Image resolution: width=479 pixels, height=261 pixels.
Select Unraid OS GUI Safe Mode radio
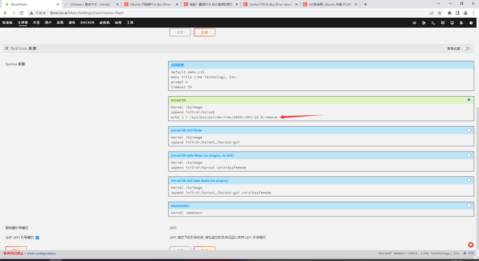(468, 180)
